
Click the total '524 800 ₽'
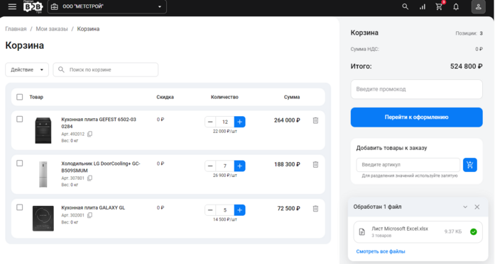[x=467, y=67]
